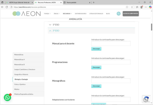Viewport: 153px width, 105px height.
Task: Open the TIENDA dropdown menu
Action: (47, 14)
